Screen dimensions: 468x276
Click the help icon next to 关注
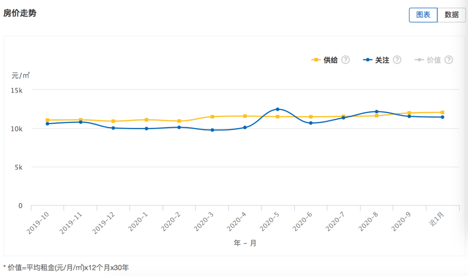397,60
